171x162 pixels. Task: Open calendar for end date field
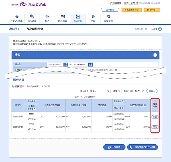[x=91, y=65]
